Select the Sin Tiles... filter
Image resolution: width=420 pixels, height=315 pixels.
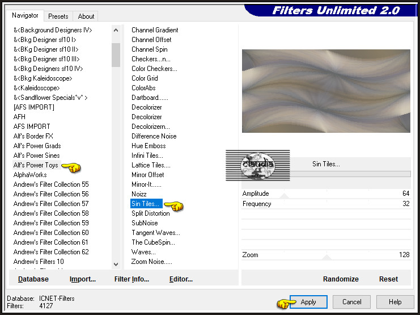[146, 204]
